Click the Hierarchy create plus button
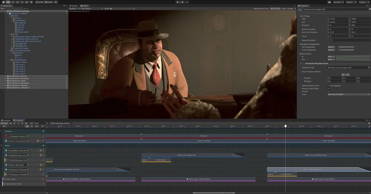Screen dimensions: 371x194 3,9
